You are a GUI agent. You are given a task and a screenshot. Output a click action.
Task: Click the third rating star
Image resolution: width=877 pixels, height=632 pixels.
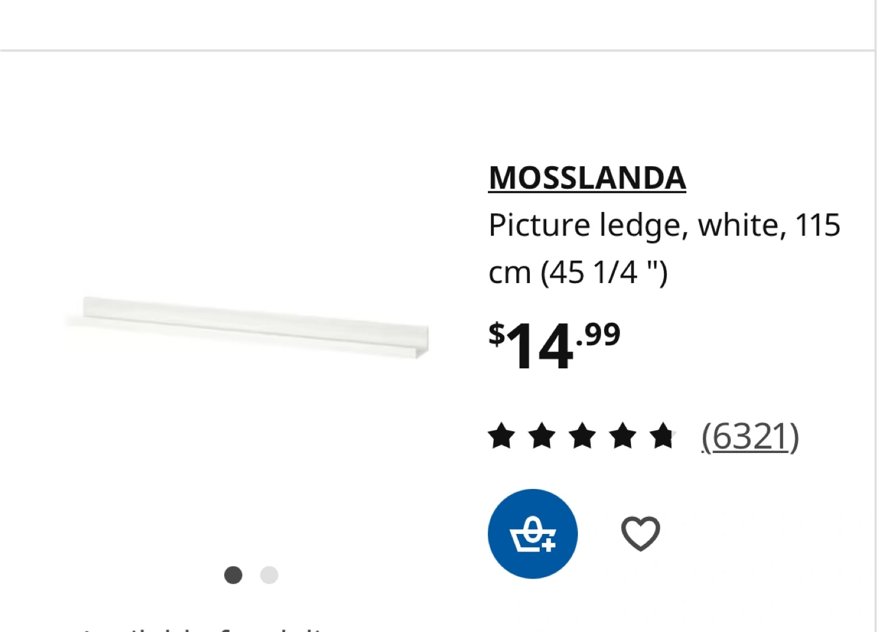[583, 436]
